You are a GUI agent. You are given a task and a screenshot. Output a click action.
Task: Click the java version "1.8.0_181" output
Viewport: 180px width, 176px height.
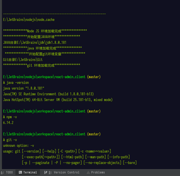[24, 88]
